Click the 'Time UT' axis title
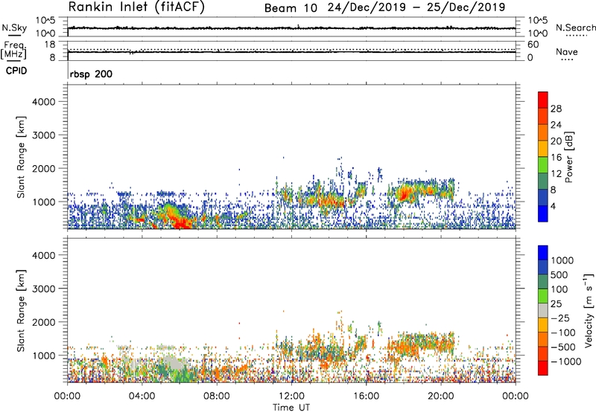596x412 pixels. pos(291,407)
